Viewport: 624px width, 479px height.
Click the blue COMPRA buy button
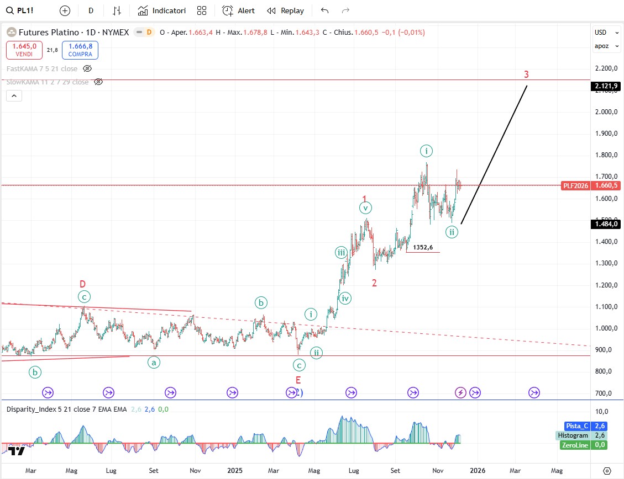80,50
